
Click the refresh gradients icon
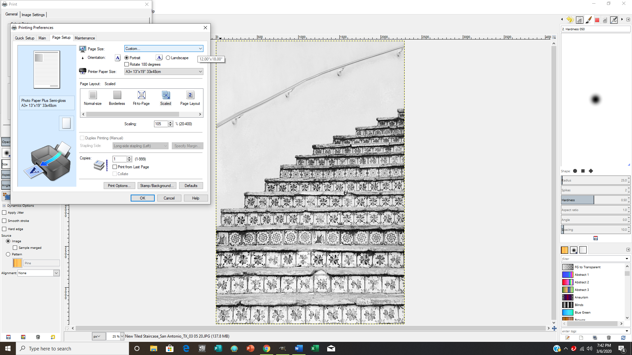point(623,338)
